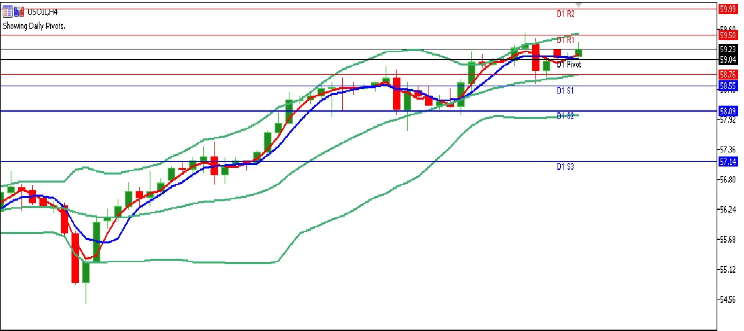
Task: Click the table-style trading panel icon
Action: tap(7, 13)
